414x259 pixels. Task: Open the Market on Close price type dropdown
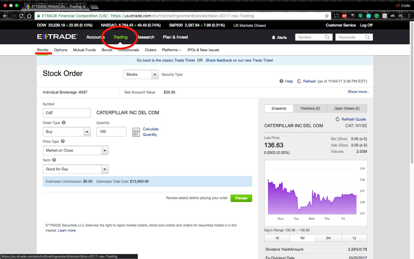[x=76, y=150]
